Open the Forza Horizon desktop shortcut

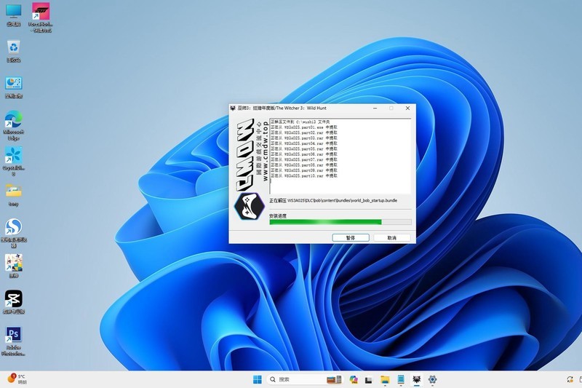coord(41,17)
